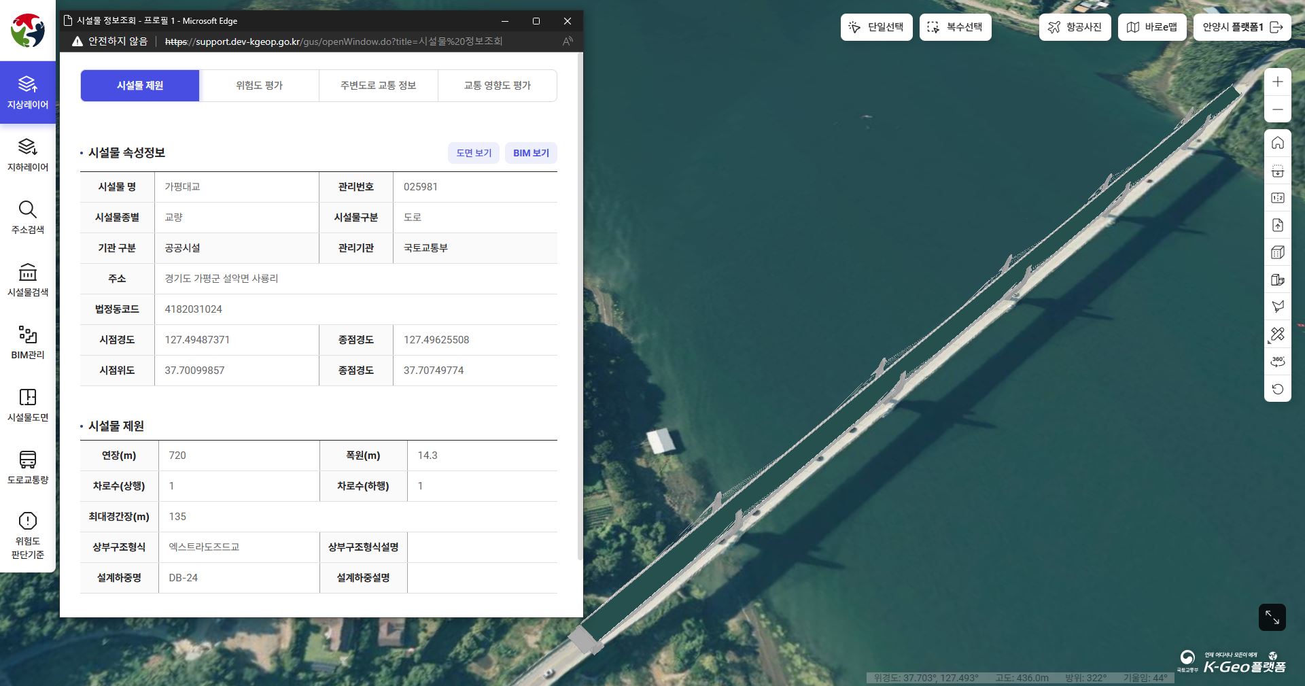This screenshot has height=686, width=1305.
Task: Reset the map view with refresh icon
Action: click(1278, 389)
